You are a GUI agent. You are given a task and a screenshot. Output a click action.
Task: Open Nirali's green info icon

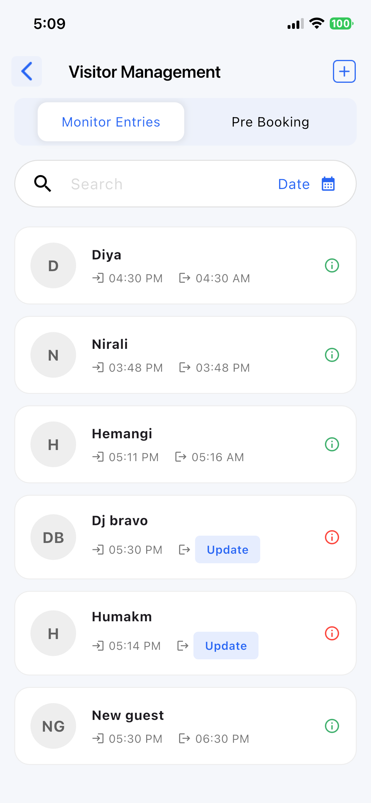point(332,355)
